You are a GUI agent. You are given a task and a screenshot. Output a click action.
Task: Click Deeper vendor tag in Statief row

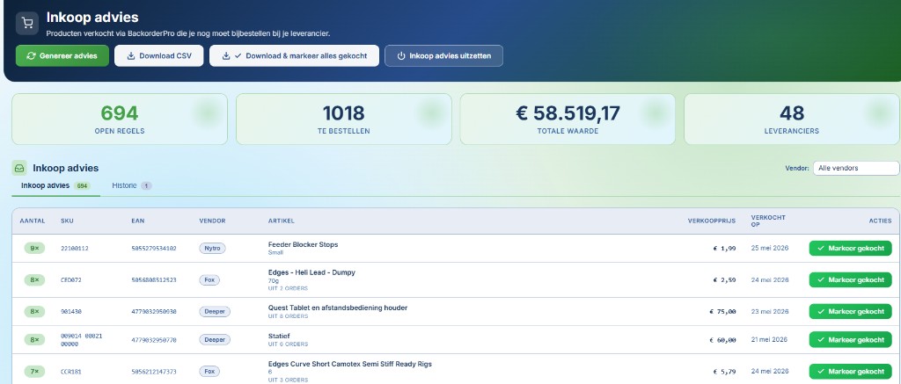(x=215, y=340)
